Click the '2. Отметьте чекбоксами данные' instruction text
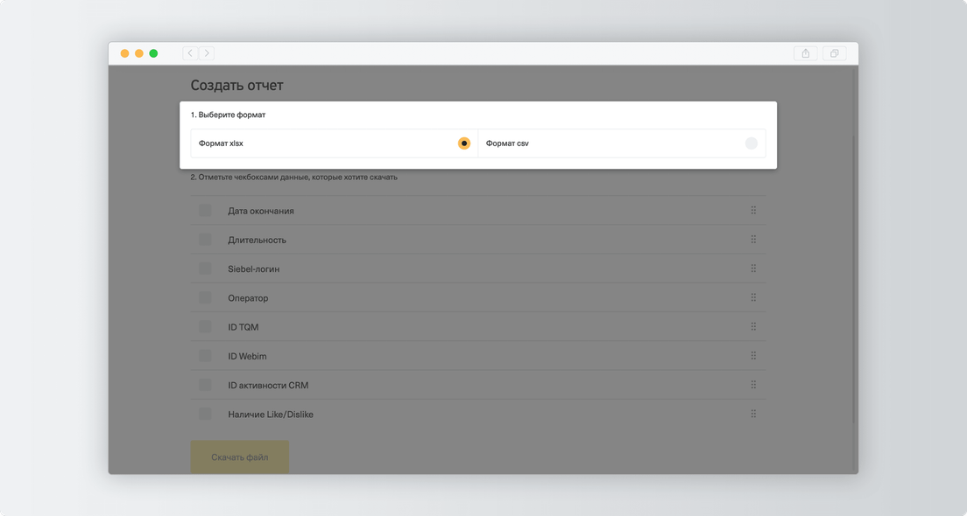Viewport: 967px width, 516px height. click(x=293, y=178)
